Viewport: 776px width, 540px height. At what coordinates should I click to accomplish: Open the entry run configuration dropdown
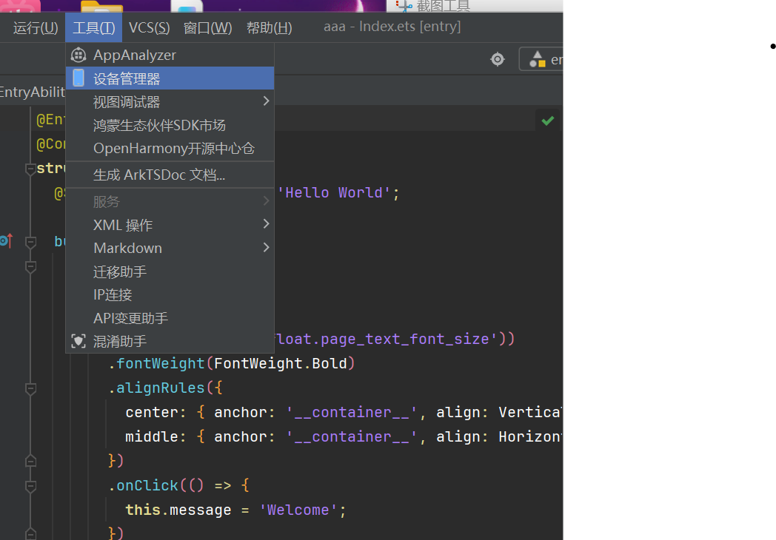[541, 59]
